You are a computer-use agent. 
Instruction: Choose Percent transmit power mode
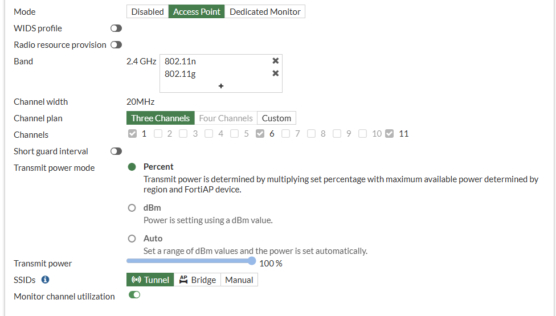(132, 167)
